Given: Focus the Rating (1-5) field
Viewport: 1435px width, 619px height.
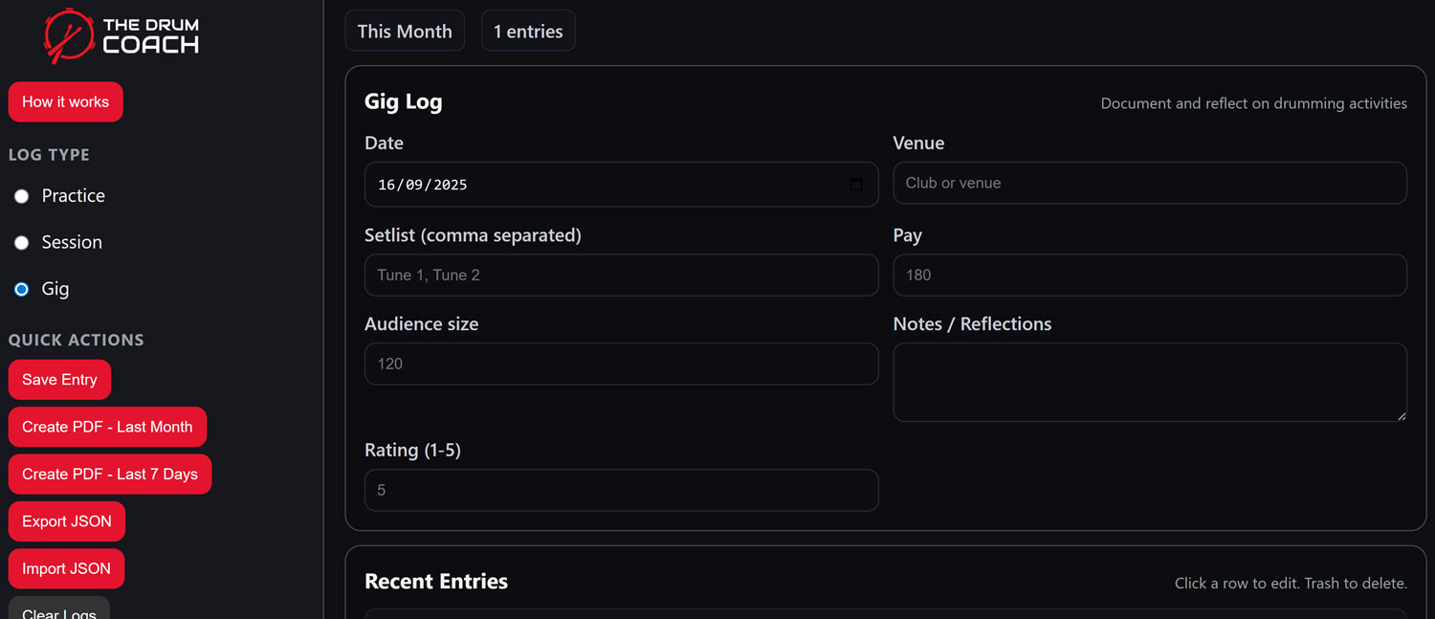Looking at the screenshot, I should tap(621, 491).
